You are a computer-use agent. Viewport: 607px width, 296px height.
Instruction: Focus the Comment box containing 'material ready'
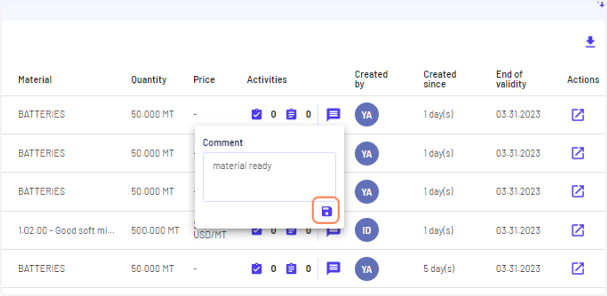tap(269, 177)
